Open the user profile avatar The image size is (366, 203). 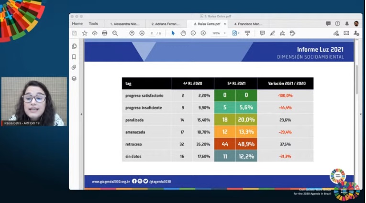pyautogui.click(x=356, y=23)
